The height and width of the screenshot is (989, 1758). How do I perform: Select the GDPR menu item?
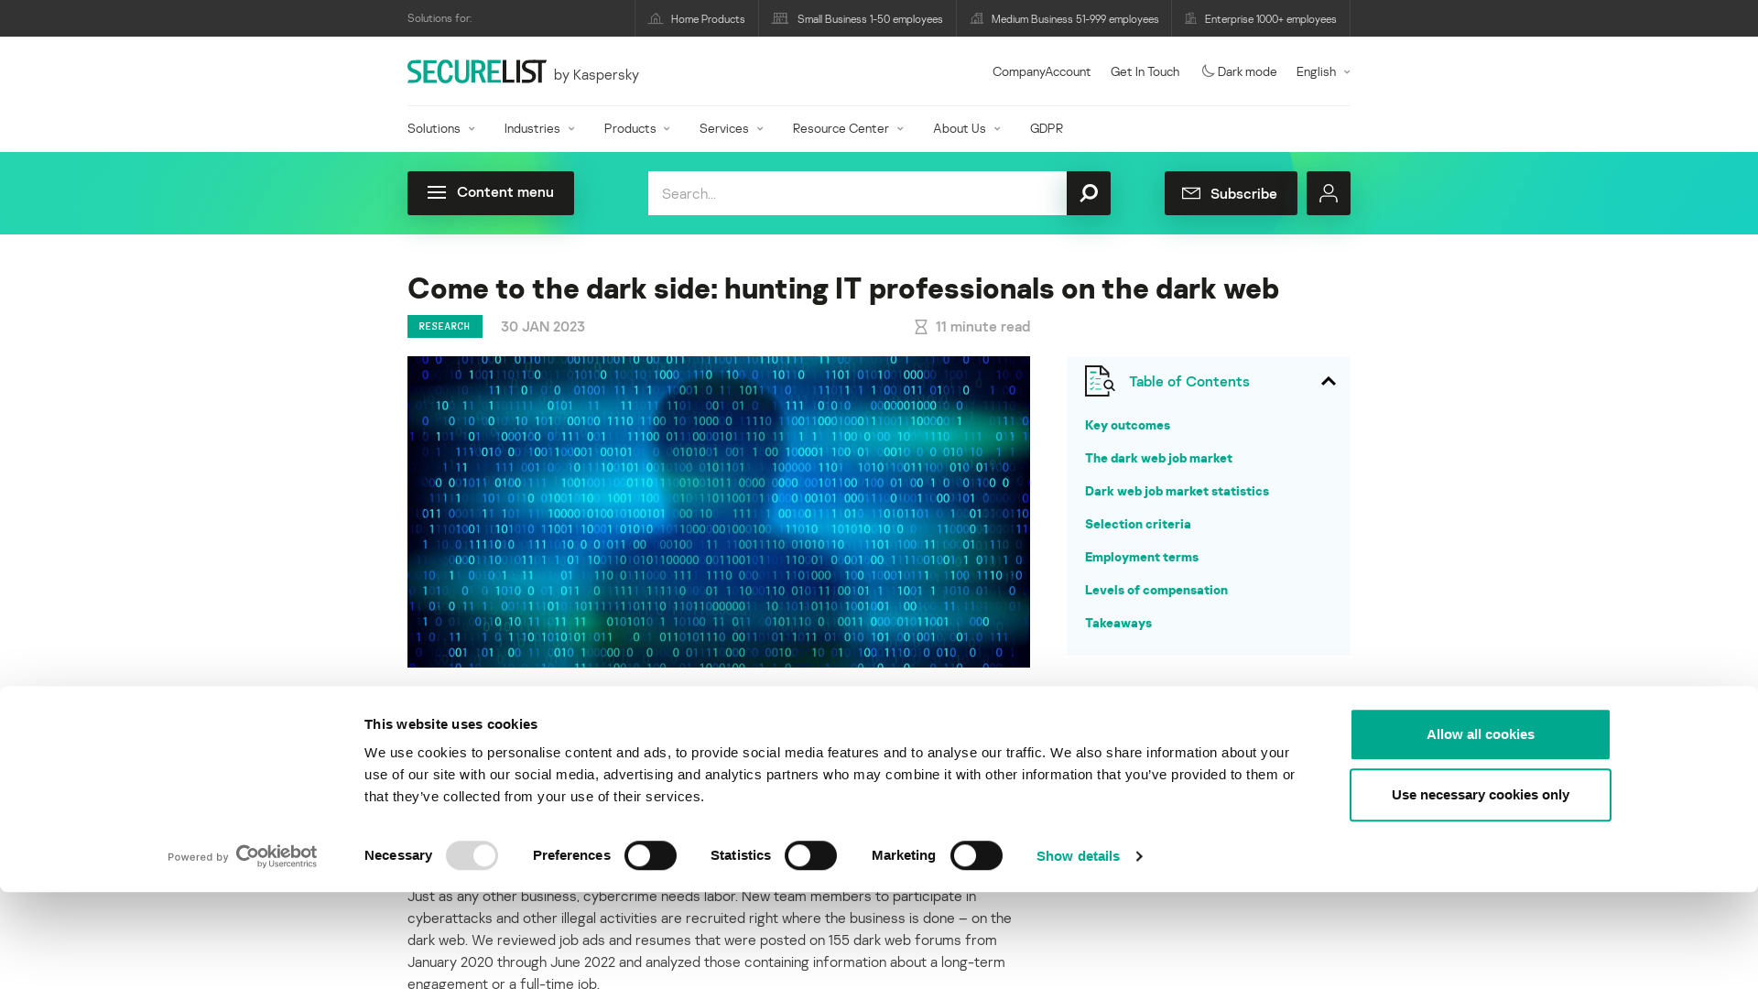[x=1046, y=128]
